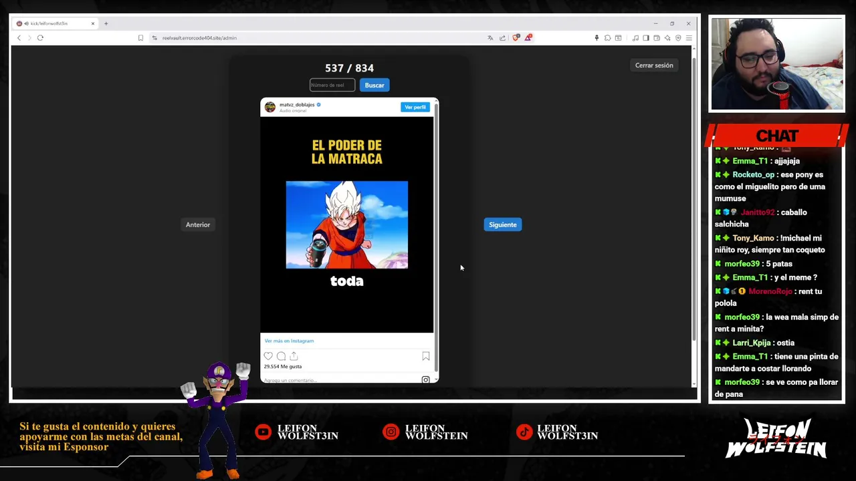Toggle the browser sidebar panel icon

[x=646, y=38]
